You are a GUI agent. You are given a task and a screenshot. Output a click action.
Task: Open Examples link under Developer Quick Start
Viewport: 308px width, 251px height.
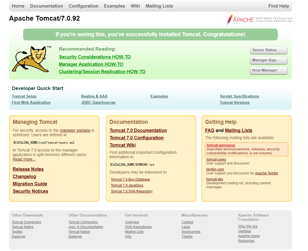pos(159,96)
